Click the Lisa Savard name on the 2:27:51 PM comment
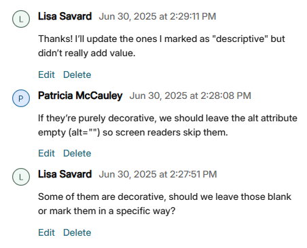 65,174
